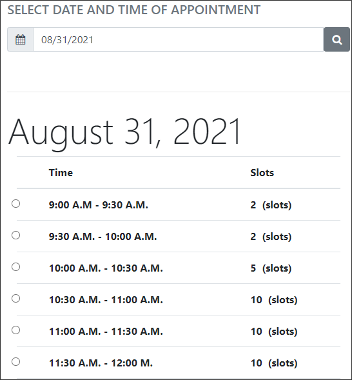Click 2 (slots) for the 9:00 A.M slot

271,205
